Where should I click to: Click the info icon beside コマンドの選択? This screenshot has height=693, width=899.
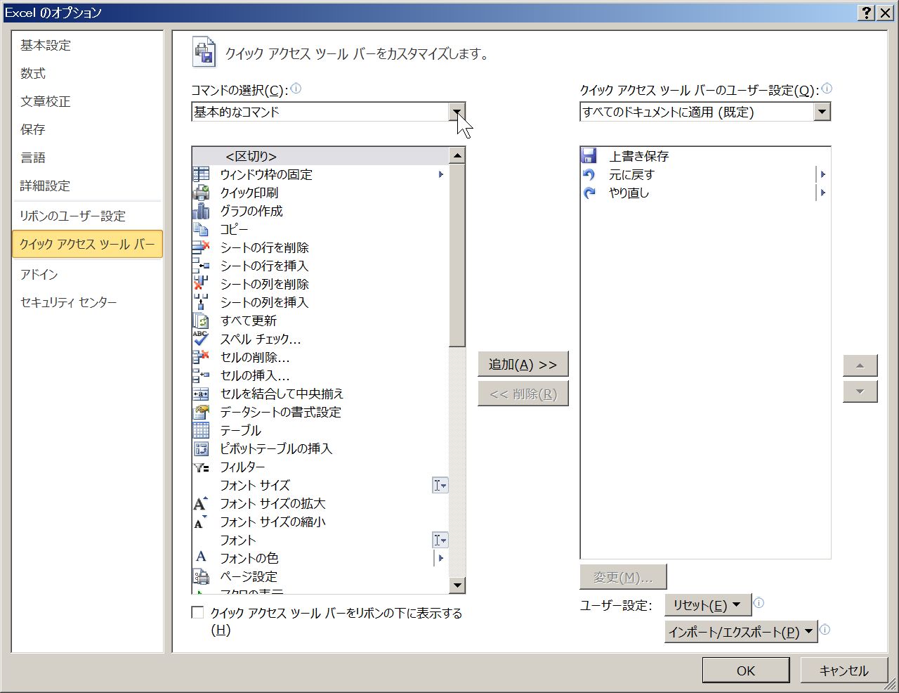(296, 89)
